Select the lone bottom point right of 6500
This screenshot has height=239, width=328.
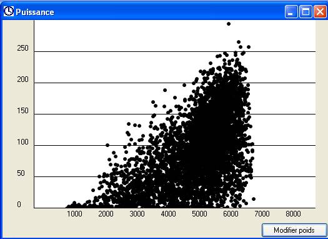coord(254,199)
